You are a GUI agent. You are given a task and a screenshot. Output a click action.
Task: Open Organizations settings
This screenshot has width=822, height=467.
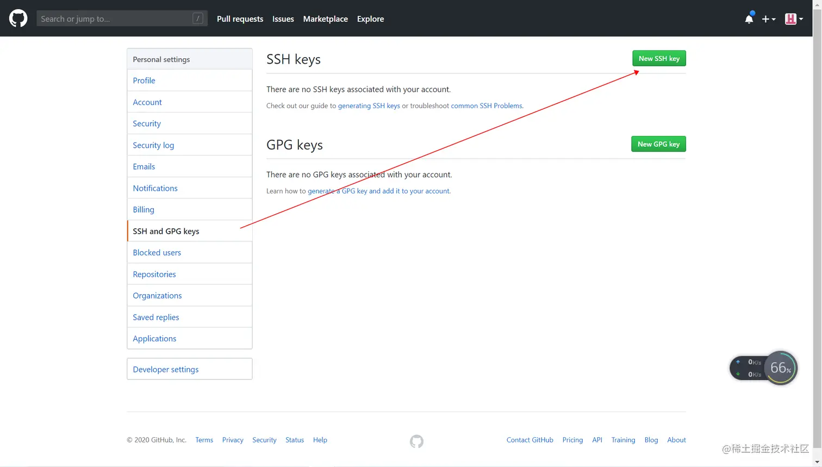pyautogui.click(x=190, y=295)
